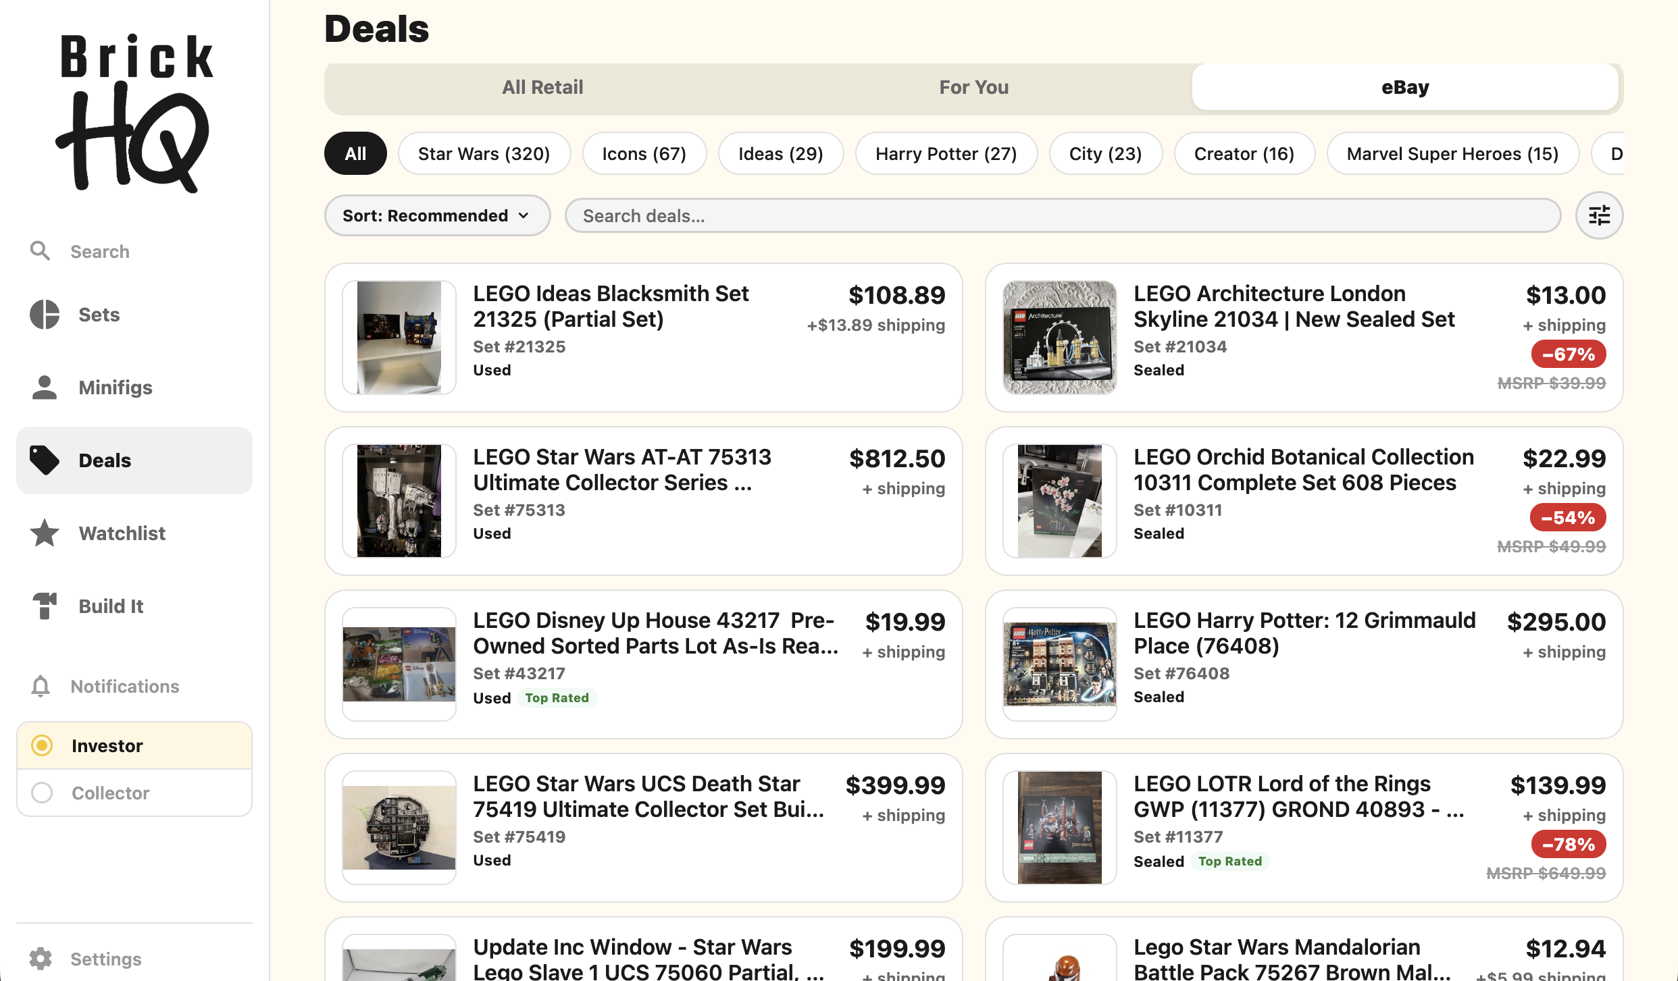The image size is (1678, 981).
Task: Open Orchid 10311 thumbnail image
Action: point(1060,501)
